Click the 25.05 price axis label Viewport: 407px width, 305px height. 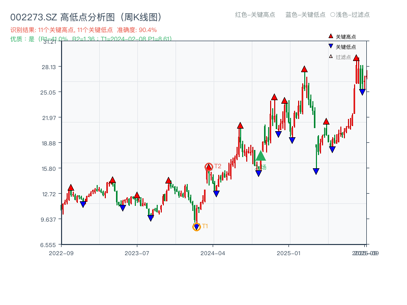click(48, 93)
